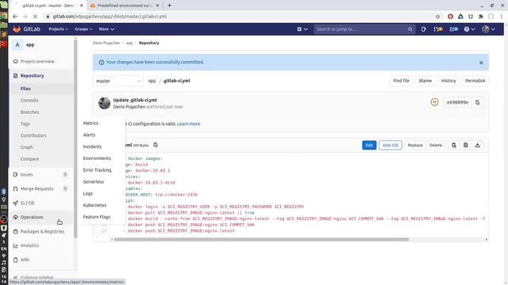Image resolution: width=508 pixels, height=285 pixels.
Task: Click the Replace button
Action: [415, 145]
